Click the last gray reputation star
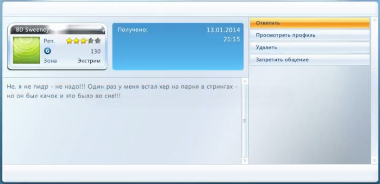This screenshot has height=184, width=380. tap(98, 41)
